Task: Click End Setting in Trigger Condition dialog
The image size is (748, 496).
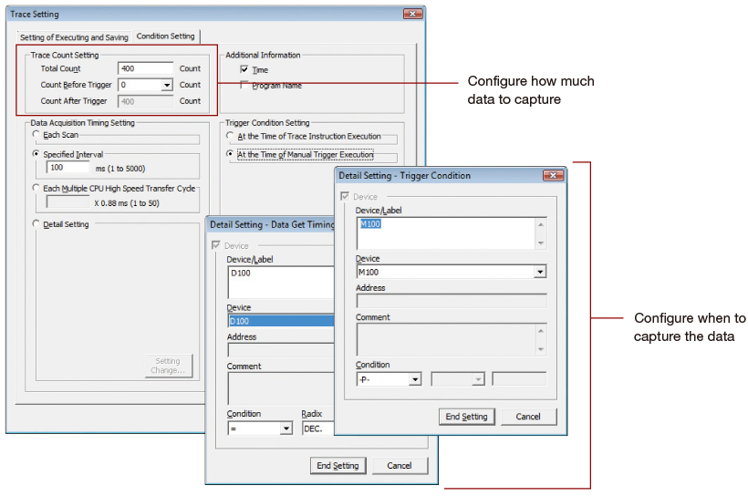Action: (x=466, y=417)
